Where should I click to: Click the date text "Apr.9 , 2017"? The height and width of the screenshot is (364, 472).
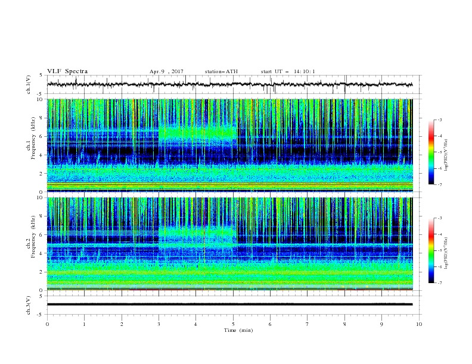click(x=166, y=71)
